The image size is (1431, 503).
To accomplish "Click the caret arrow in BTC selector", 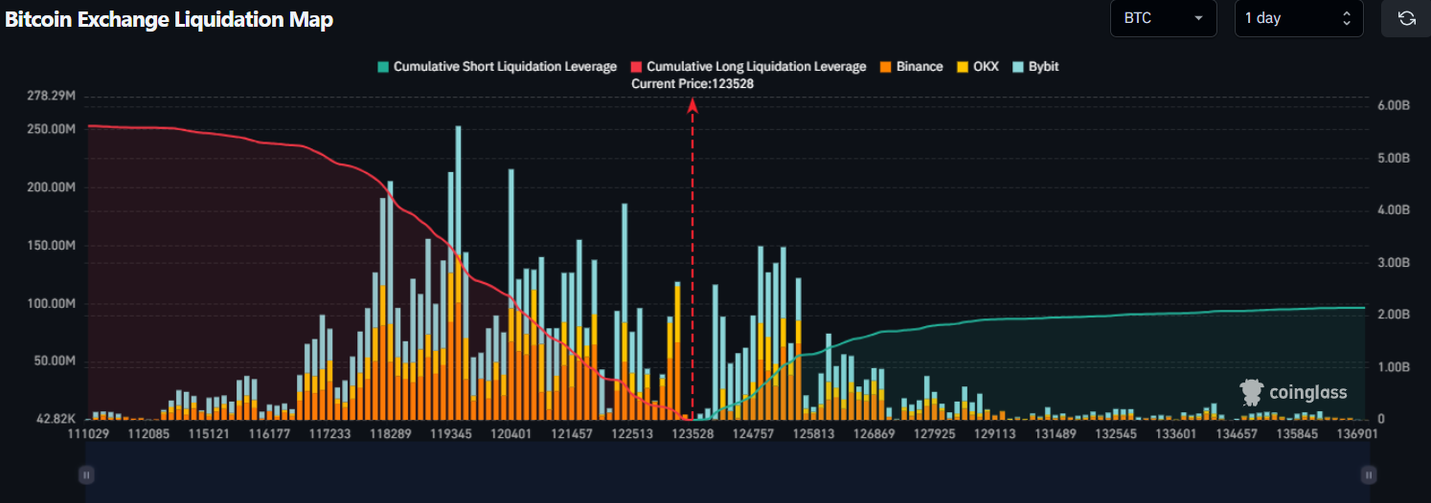I will point(1198,19).
